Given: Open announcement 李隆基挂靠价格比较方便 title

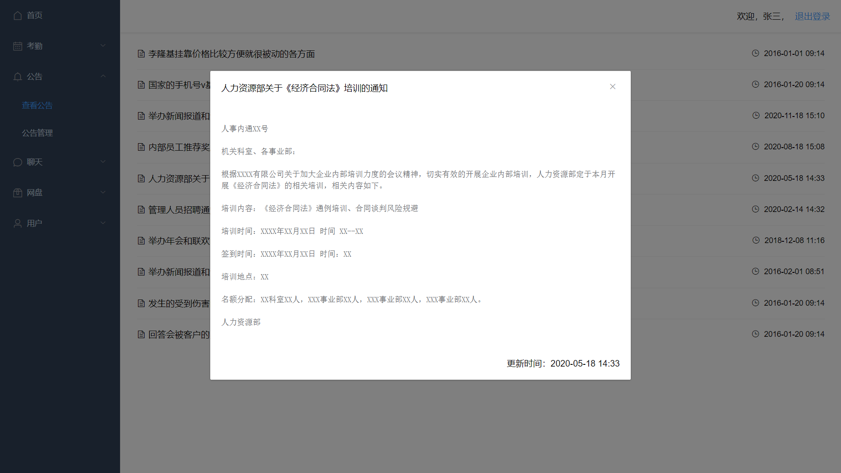Looking at the screenshot, I should pyautogui.click(x=231, y=54).
